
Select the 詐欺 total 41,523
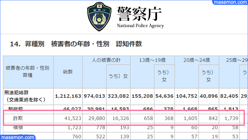click(73, 118)
